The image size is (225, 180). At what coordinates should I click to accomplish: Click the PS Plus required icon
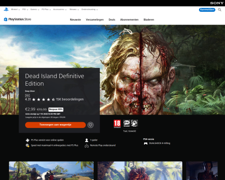(27, 140)
